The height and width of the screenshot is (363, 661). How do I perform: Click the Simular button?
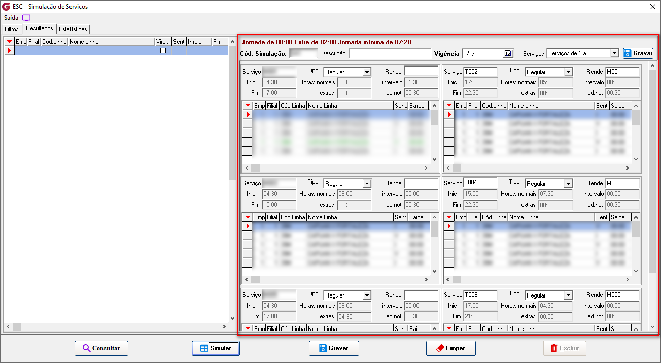coord(216,348)
